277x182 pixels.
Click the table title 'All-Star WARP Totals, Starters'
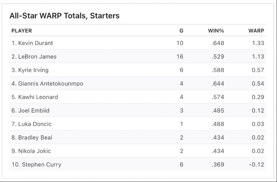click(x=65, y=16)
